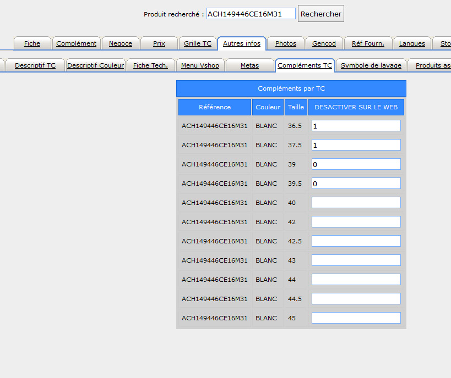The height and width of the screenshot is (378, 451).
Task: Click the Produit recherché input field
Action: tap(251, 14)
